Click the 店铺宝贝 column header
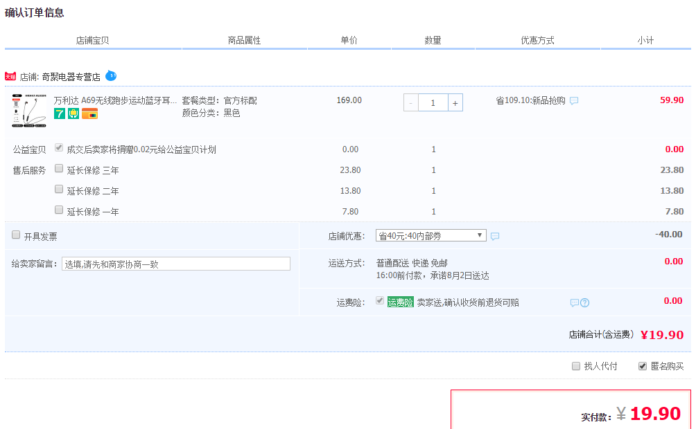 click(92, 40)
